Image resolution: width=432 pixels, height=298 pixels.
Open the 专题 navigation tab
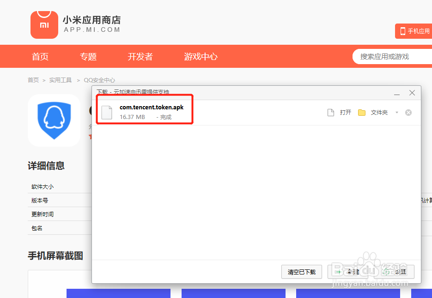88,56
